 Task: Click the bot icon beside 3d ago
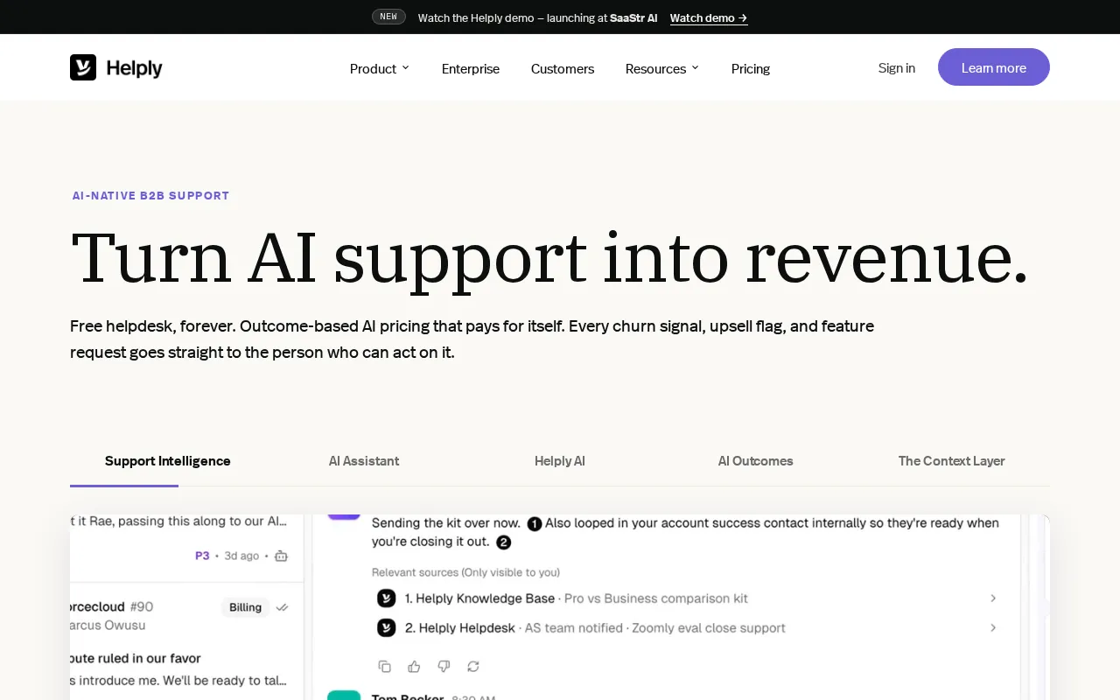(x=281, y=556)
